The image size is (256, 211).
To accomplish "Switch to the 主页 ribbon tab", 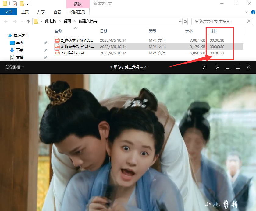I will point(25,12).
